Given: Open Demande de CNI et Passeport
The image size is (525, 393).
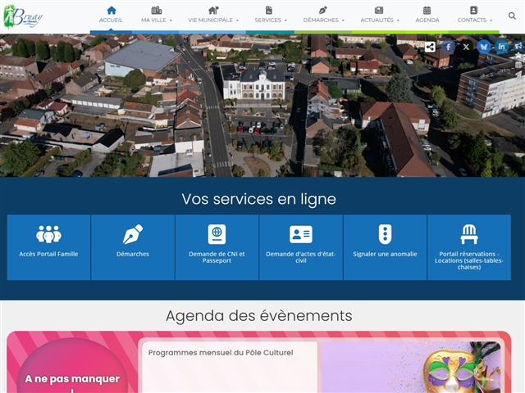Looking at the screenshot, I should point(217,257).
